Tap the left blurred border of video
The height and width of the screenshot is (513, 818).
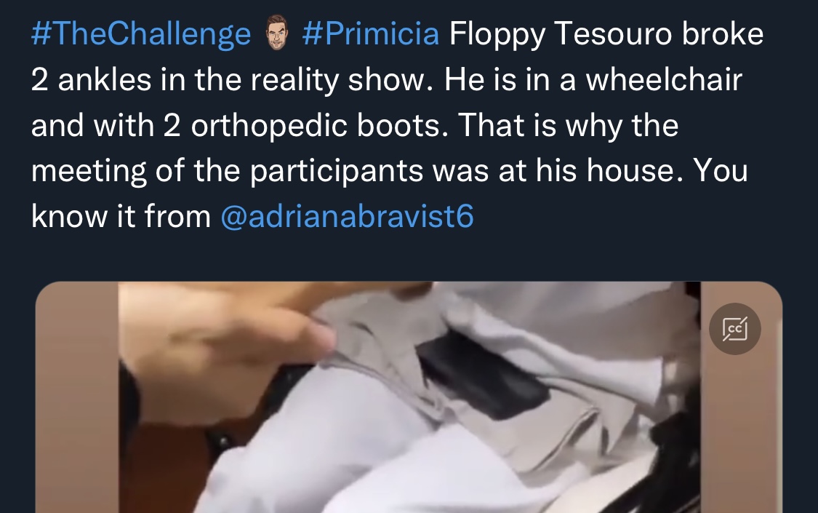[76, 397]
